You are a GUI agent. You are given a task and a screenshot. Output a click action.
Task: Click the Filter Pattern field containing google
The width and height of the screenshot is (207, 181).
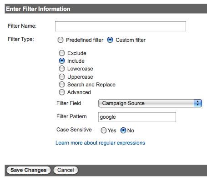pos(137,117)
